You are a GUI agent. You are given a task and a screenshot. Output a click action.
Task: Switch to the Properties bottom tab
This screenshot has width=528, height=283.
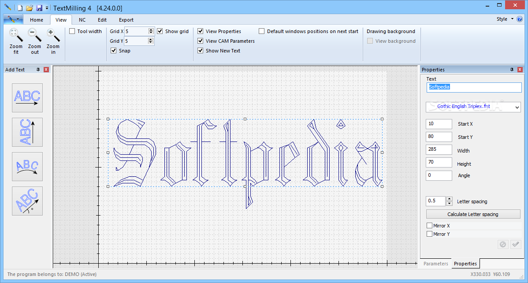tap(465, 264)
